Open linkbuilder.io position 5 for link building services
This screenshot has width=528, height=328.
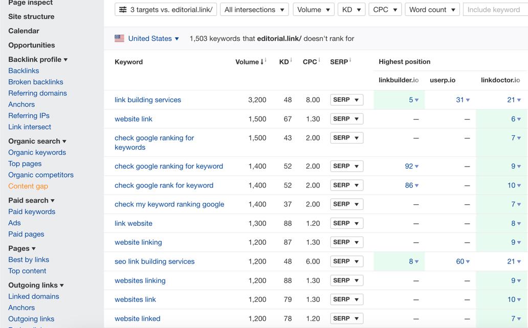tap(413, 100)
